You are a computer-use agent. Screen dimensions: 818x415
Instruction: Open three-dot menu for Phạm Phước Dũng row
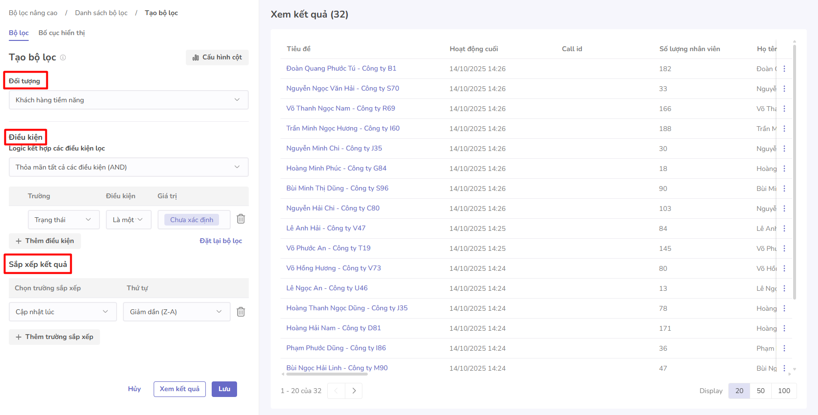784,348
